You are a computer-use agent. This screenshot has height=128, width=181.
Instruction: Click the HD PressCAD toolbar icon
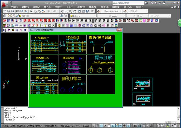(x=9, y=21)
